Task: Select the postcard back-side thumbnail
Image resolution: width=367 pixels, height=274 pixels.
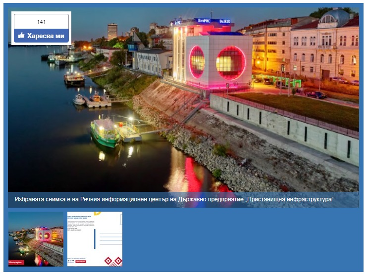Action: point(95,239)
